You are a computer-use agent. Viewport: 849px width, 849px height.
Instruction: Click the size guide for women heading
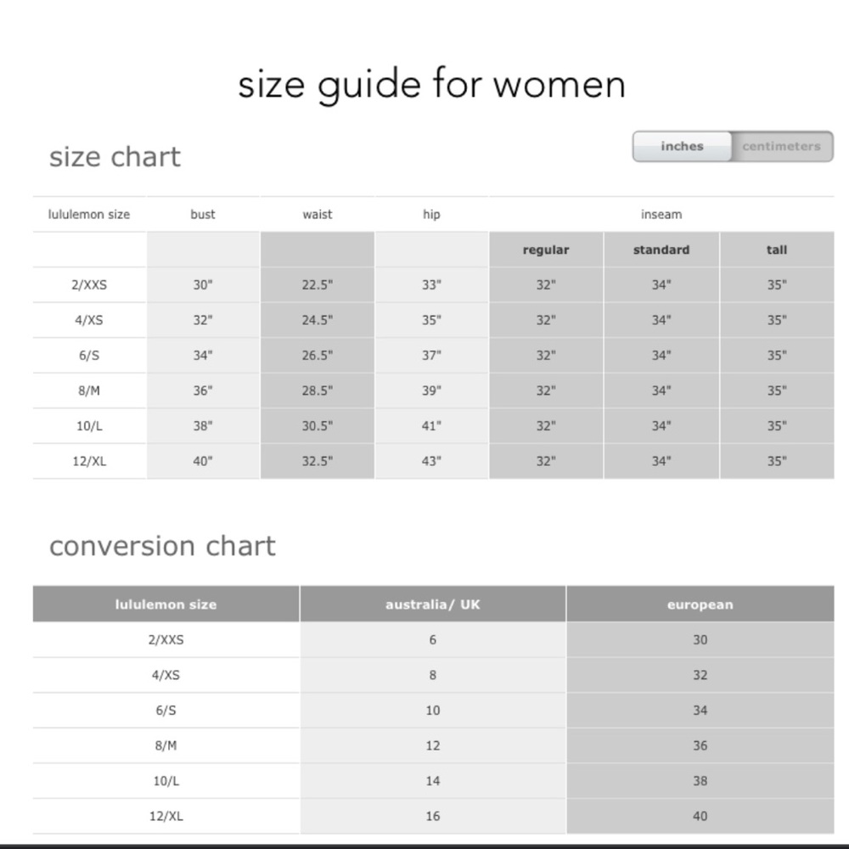431,85
